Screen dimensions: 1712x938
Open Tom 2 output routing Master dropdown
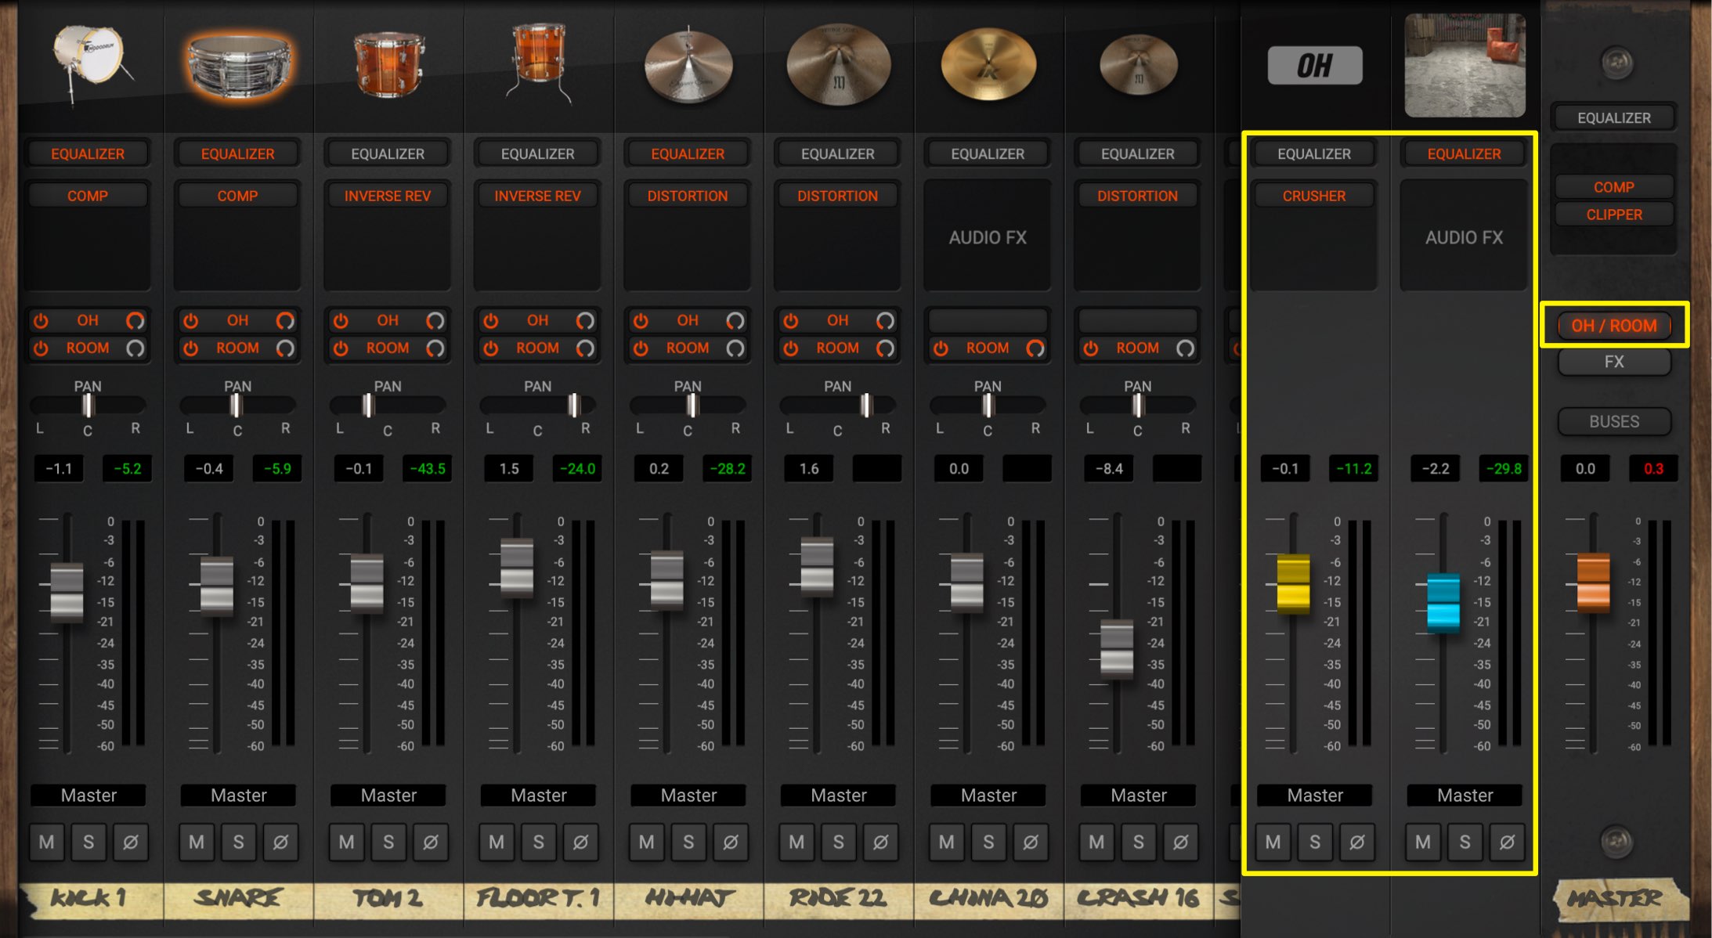point(388,795)
